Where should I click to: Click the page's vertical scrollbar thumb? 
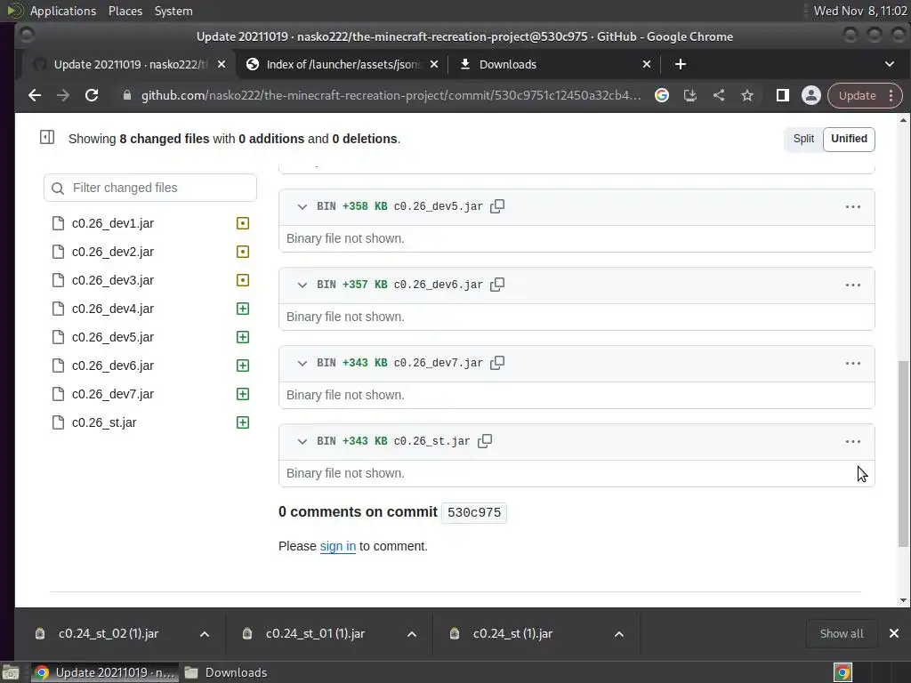903,453
